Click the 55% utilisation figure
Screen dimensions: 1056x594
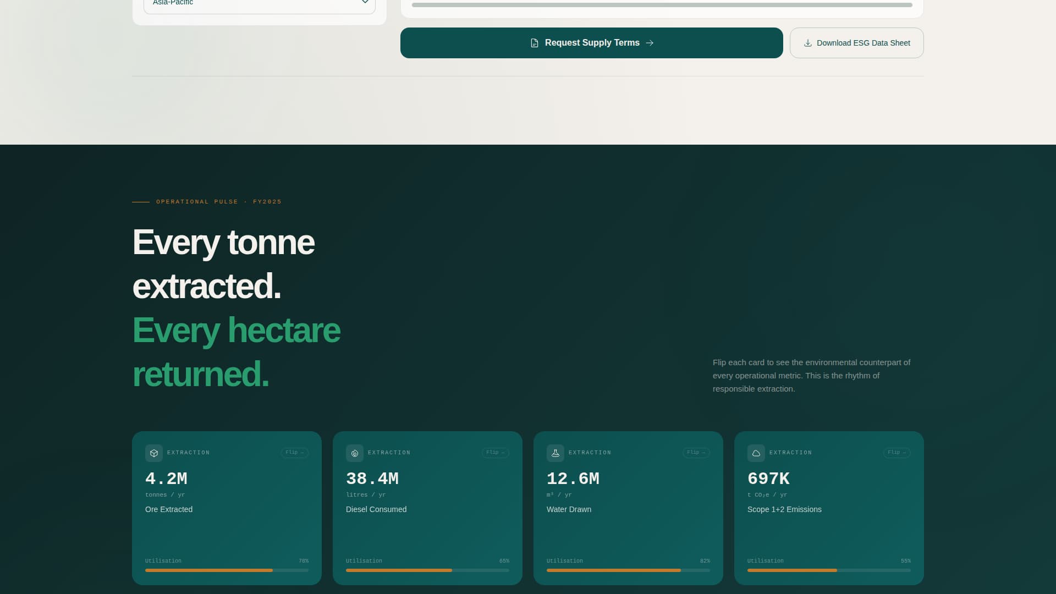906,561
